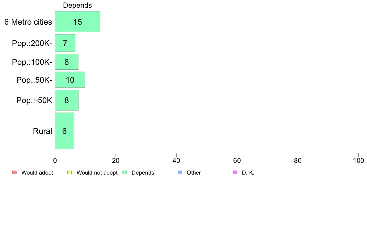Click the blue Other legend swatch
Viewport: 367px width, 227px height.
[x=180, y=172]
